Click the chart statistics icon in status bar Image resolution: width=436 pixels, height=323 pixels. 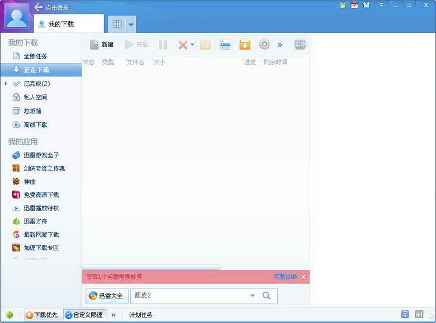coord(419,315)
